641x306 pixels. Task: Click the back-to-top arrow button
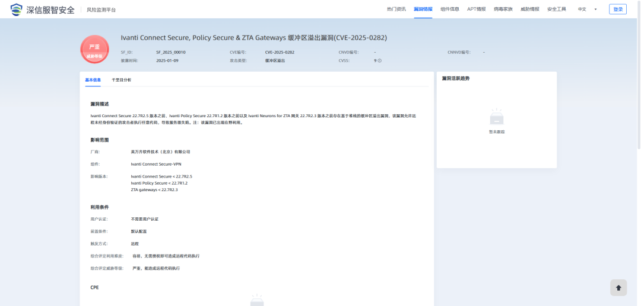tap(618, 288)
